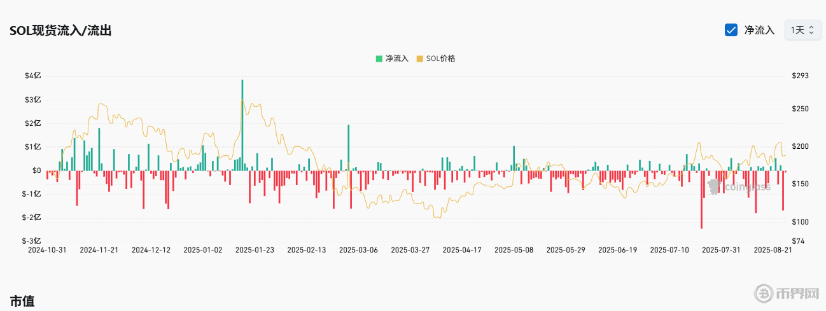Click the green spike bar near 2025-03-06
The width and height of the screenshot is (826, 311).
348,147
